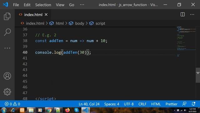200x113 pixels.
Task: Open Firefox from the taskbar
Action: 67,110
